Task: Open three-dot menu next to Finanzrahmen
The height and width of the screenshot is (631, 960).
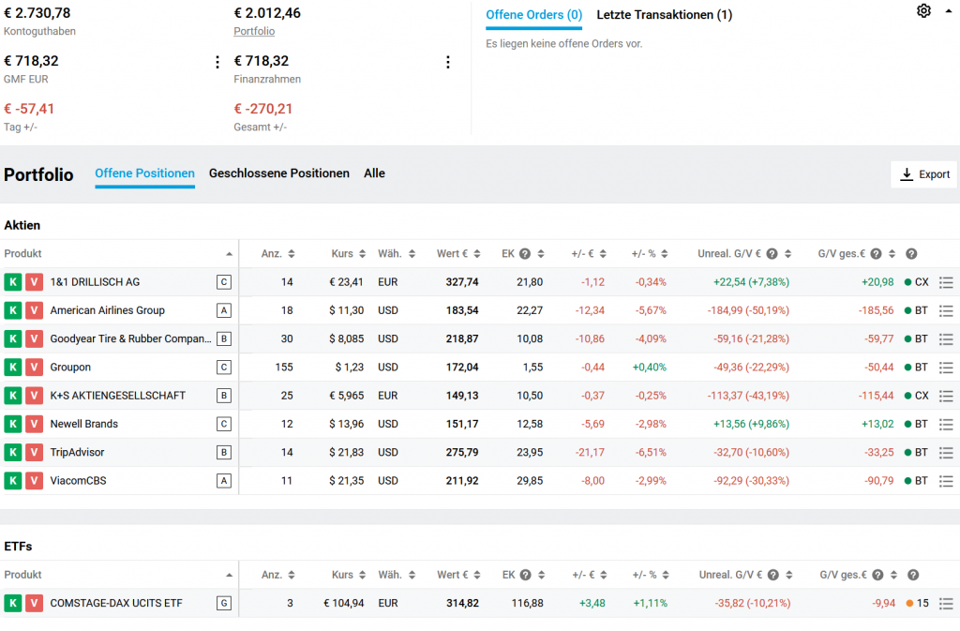Action: coord(447,62)
